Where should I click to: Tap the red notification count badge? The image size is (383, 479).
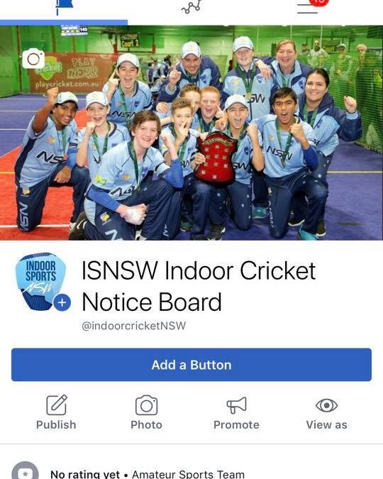click(319, 2)
